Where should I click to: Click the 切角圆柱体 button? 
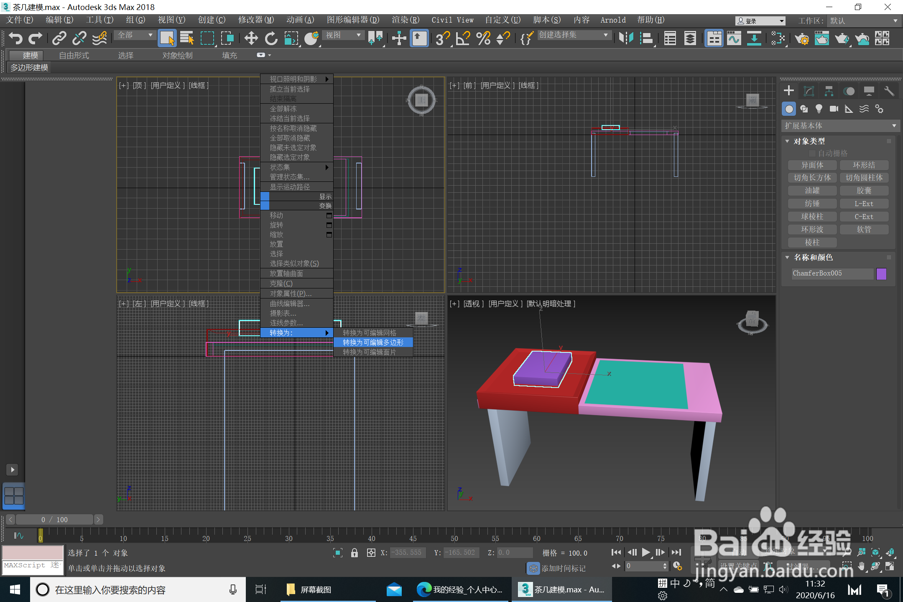coord(864,178)
